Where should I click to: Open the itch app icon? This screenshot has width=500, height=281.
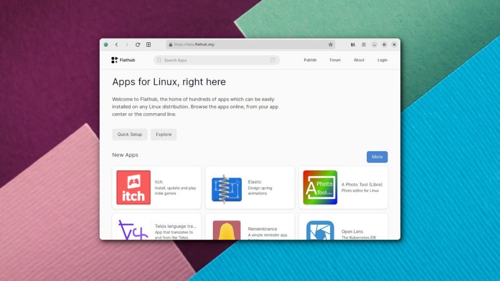click(x=133, y=187)
